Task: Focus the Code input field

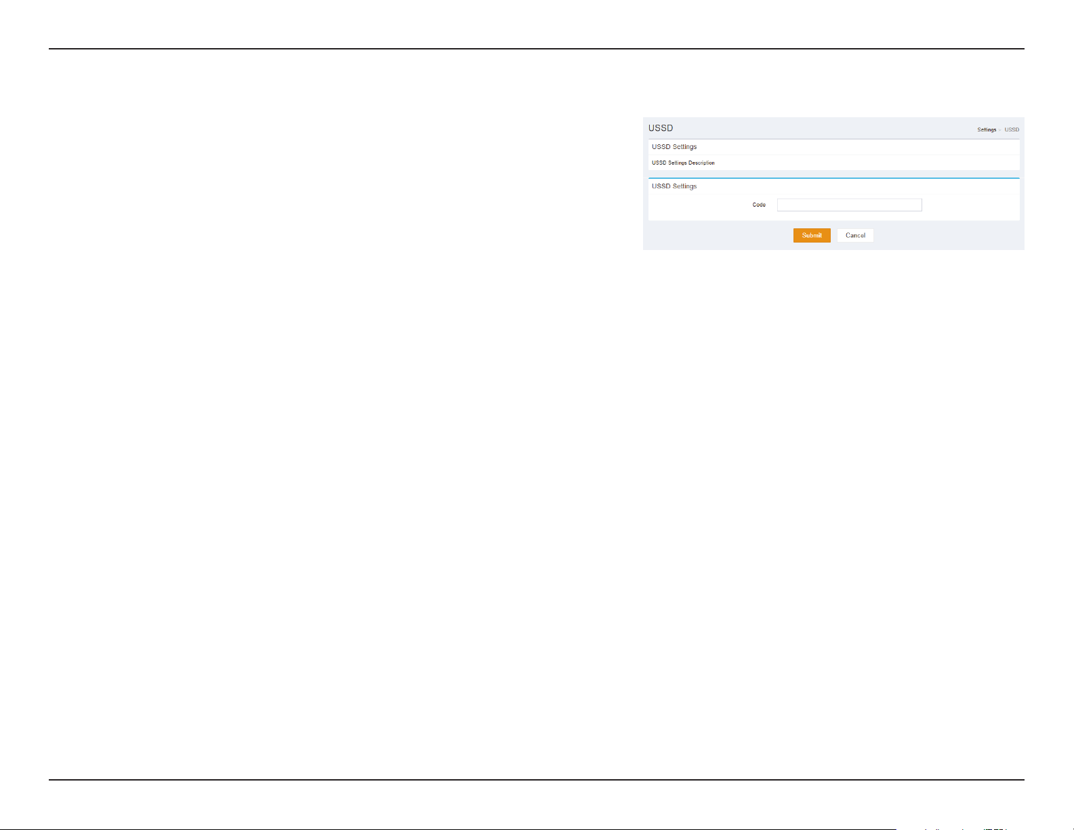Action: point(849,205)
